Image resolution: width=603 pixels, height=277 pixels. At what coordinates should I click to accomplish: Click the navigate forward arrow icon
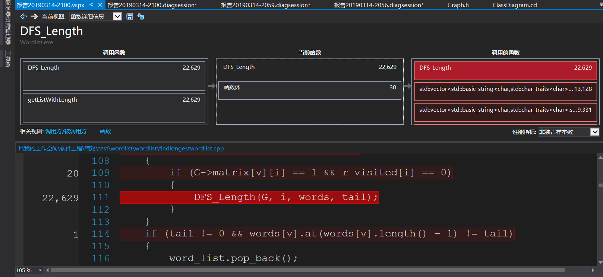(34, 16)
